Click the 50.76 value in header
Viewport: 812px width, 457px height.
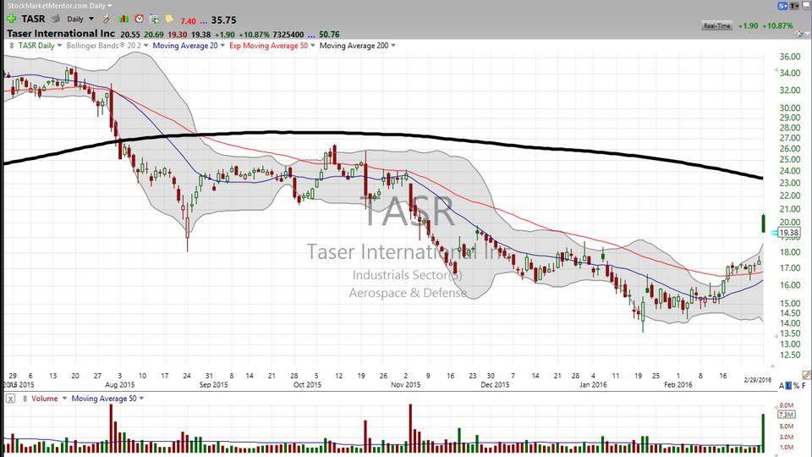coord(329,35)
